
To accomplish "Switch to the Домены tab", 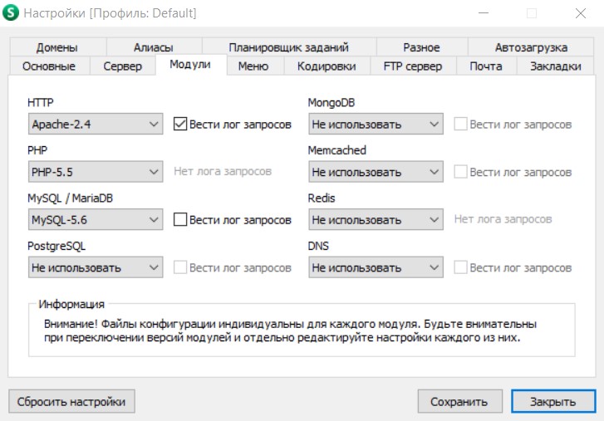I will tap(57, 47).
